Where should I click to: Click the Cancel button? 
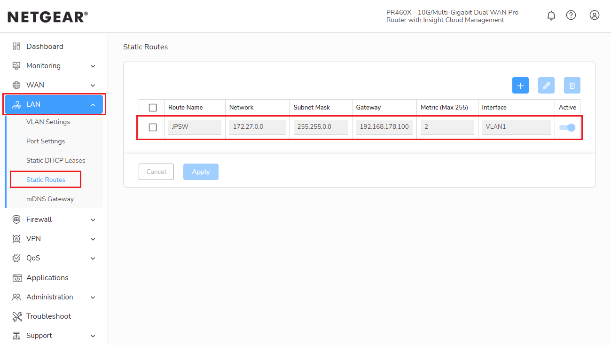[156, 172]
